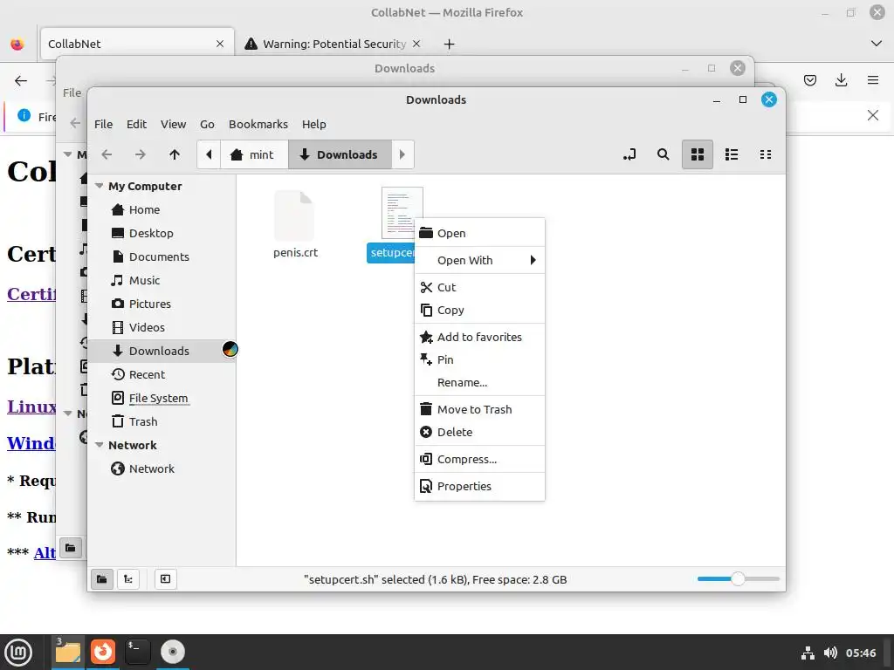This screenshot has height=670, width=894.
Task: Click the Files taskbar icon
Action: (x=68, y=653)
